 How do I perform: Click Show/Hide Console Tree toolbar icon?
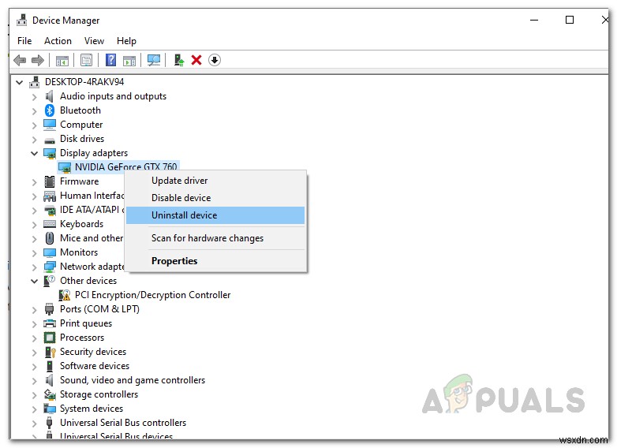click(x=62, y=61)
